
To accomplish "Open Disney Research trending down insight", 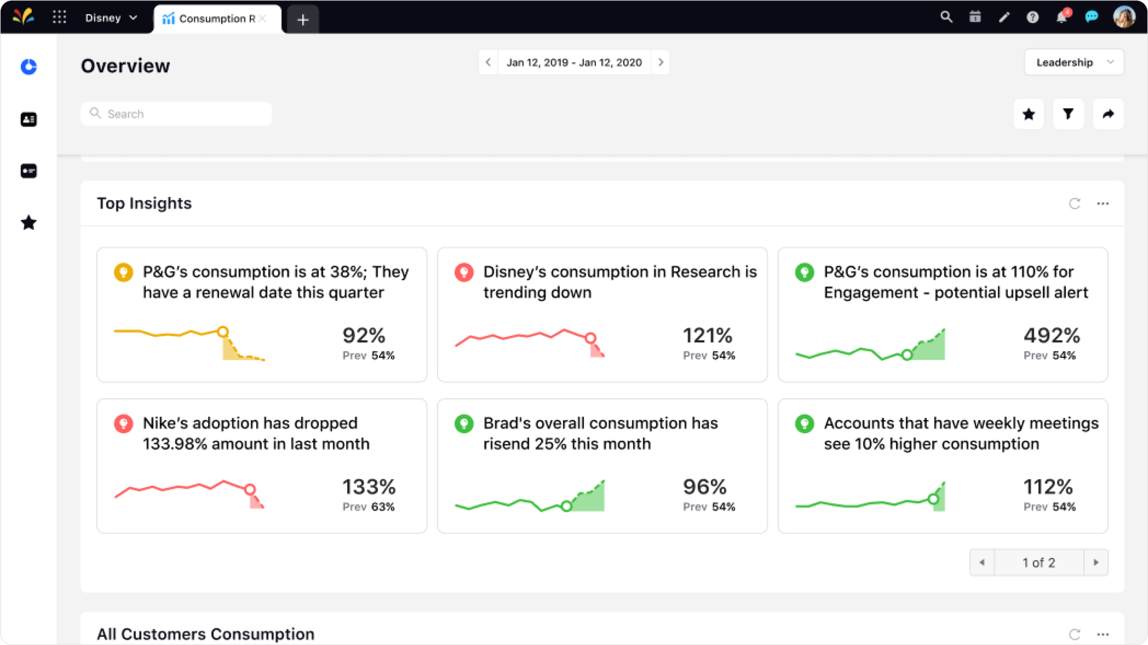I will point(602,315).
